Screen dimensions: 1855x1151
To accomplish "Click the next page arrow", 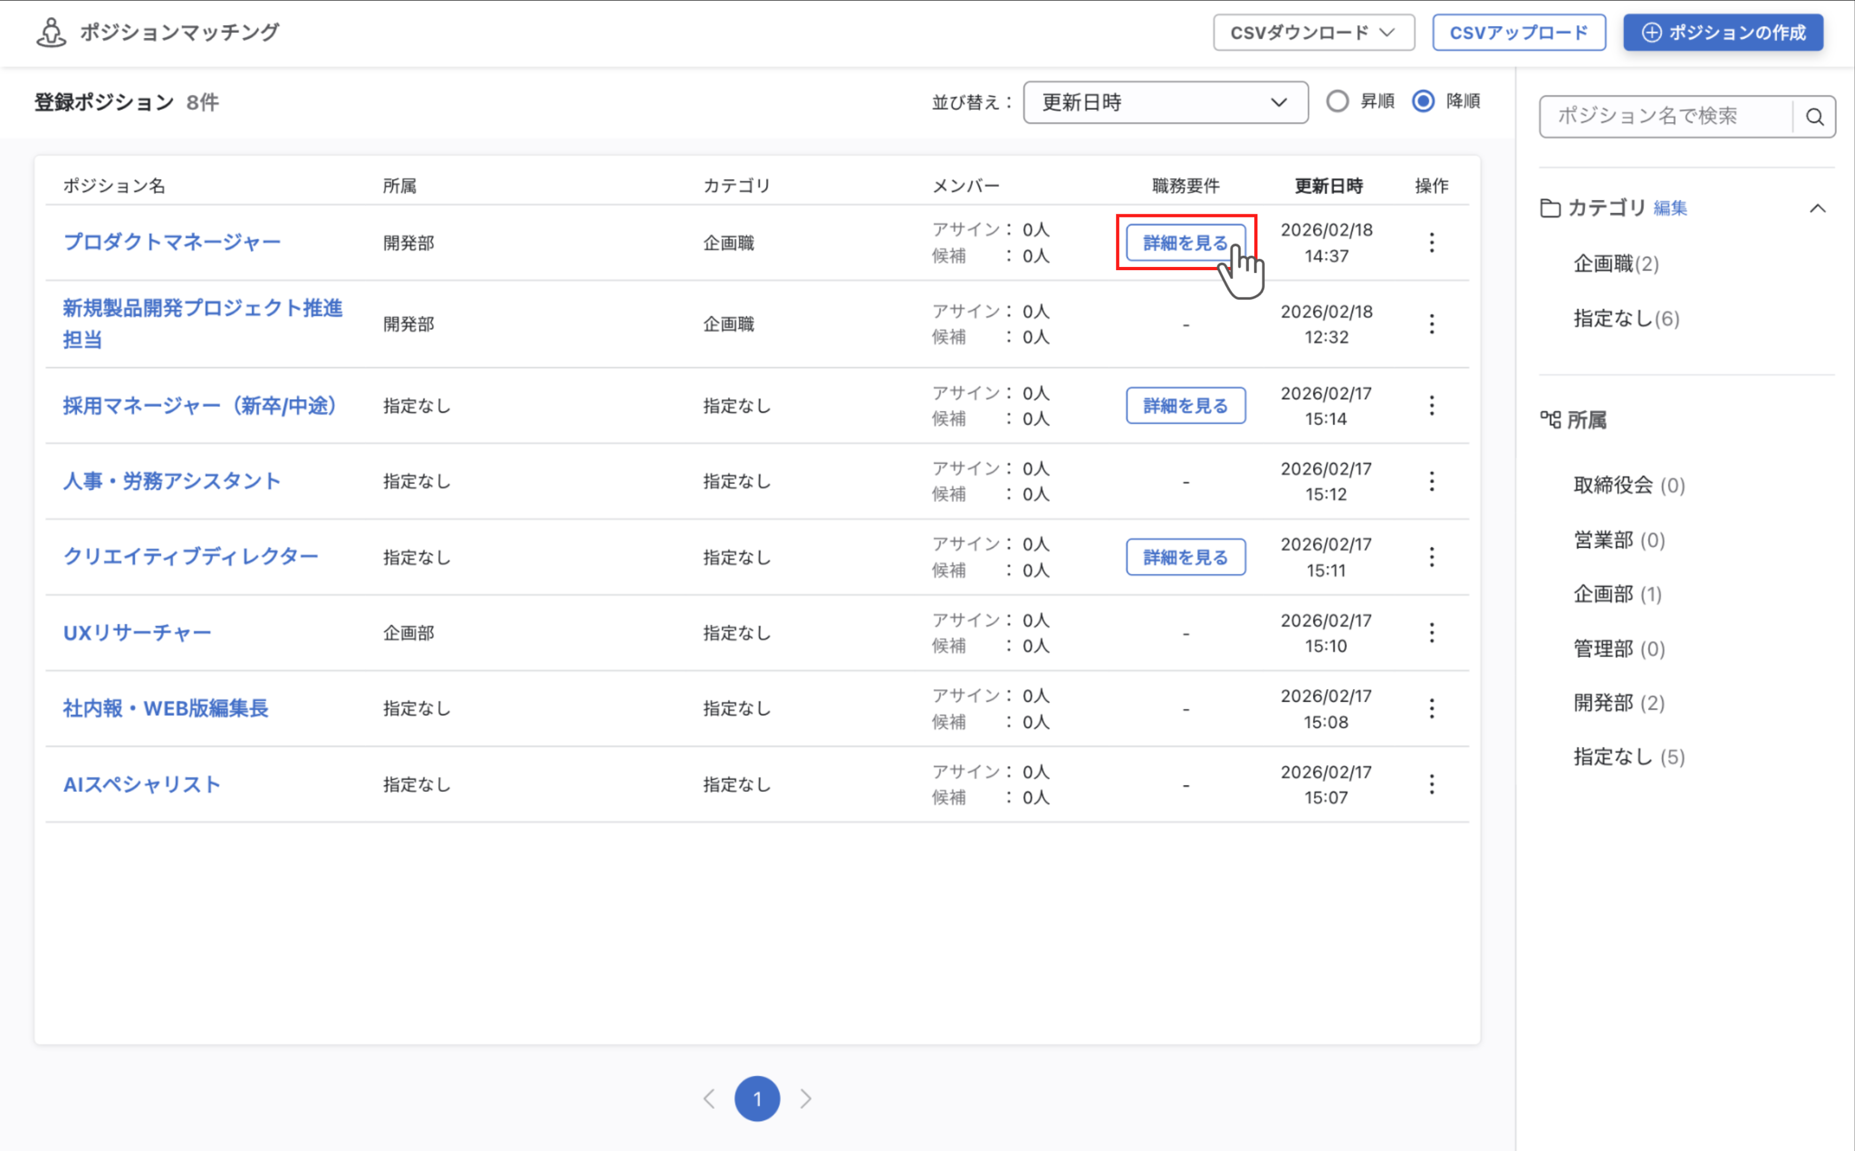I will click(806, 1099).
